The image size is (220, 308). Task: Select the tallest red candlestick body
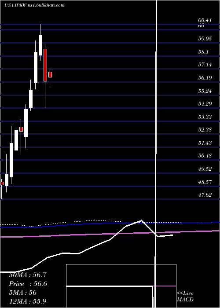coord(45,65)
